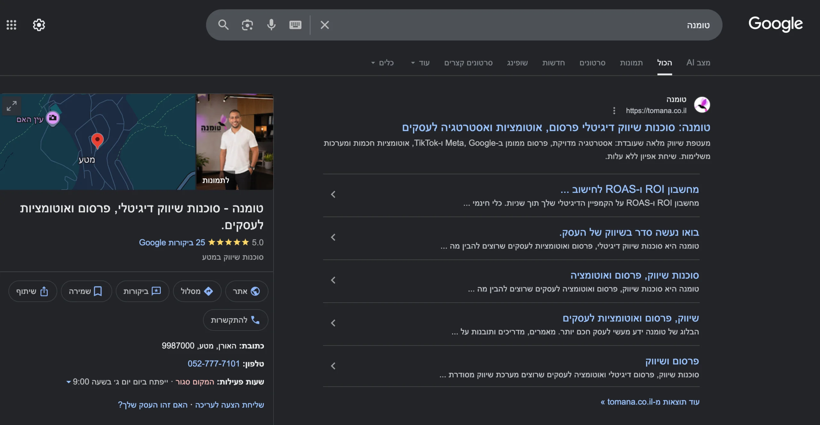Switch to the תמונות tab

click(631, 62)
